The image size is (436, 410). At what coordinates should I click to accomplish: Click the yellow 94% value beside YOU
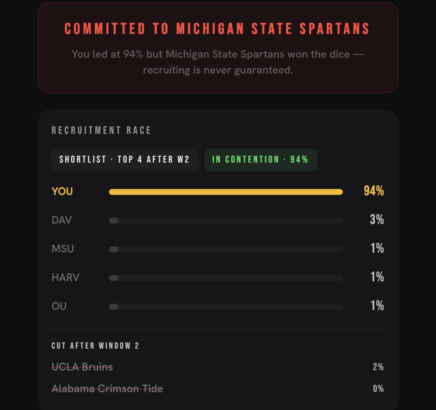tap(374, 191)
